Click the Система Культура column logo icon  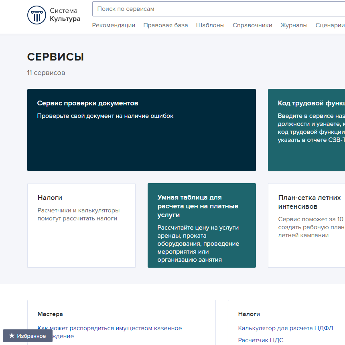37,15
